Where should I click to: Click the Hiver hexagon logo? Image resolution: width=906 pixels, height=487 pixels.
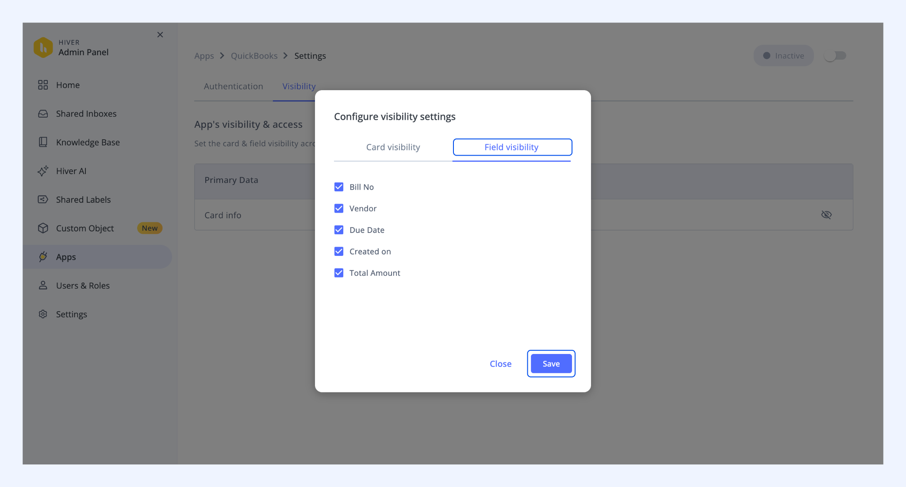click(x=43, y=47)
